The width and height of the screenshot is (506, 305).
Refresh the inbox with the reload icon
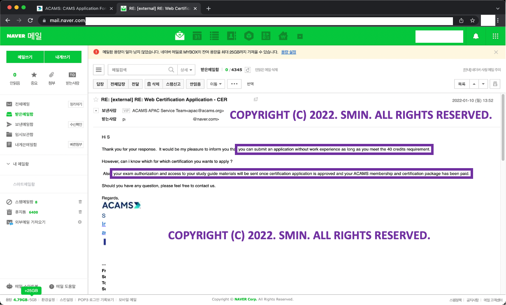[x=248, y=70]
